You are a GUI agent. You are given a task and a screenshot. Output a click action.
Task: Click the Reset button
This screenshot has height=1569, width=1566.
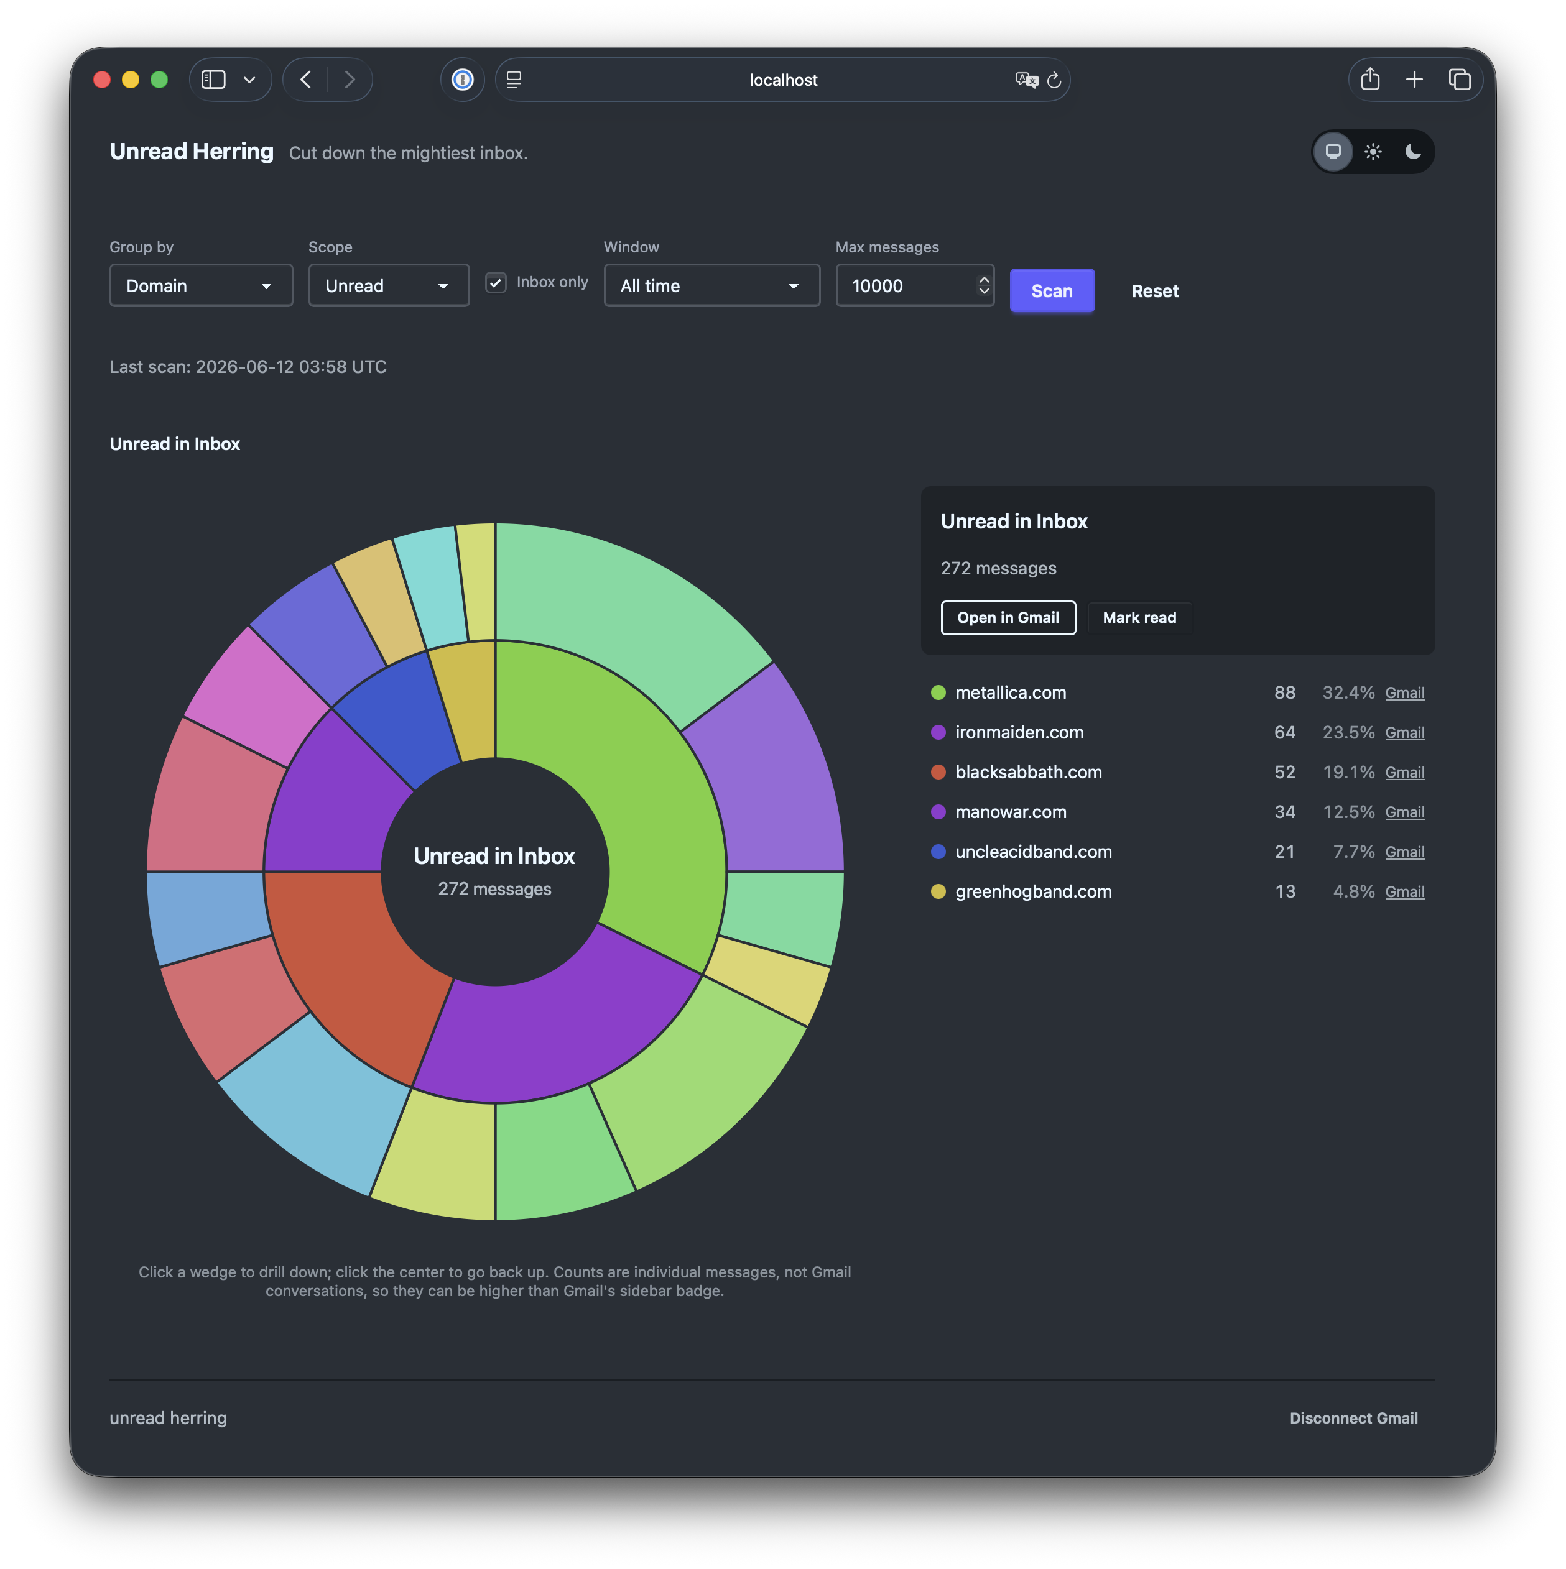[1155, 291]
